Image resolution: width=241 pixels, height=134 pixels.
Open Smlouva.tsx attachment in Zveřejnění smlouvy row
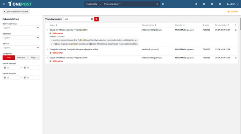pos(57,53)
